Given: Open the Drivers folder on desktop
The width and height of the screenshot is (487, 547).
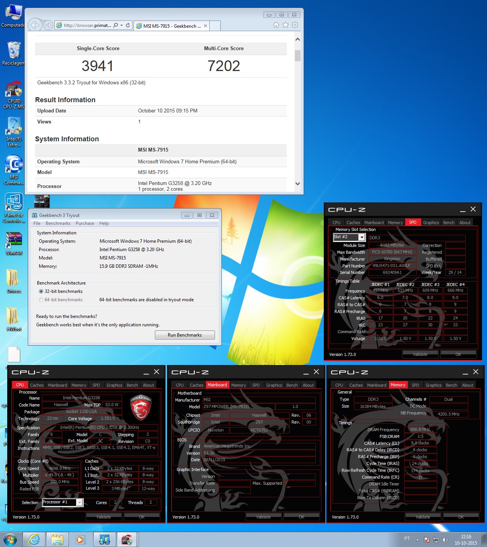Looking at the screenshot, I should [14, 281].
